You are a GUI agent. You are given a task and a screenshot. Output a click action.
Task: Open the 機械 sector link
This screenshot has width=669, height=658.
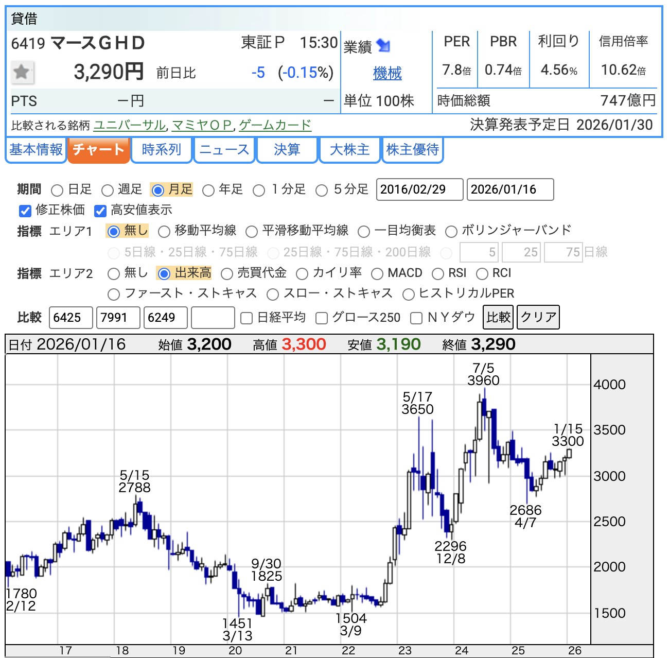point(387,73)
